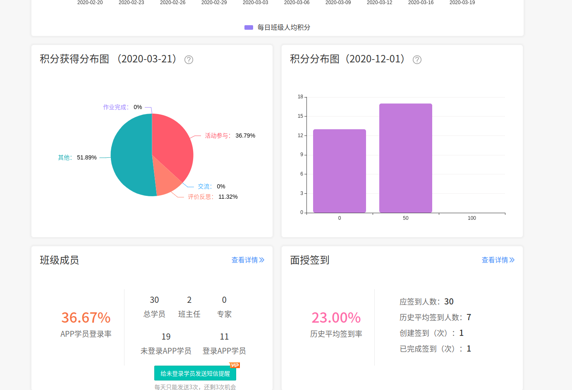Image resolution: width=572 pixels, height=390 pixels.
Task: Click 给未登录学员发送短信提醒 button
Action: click(195, 373)
